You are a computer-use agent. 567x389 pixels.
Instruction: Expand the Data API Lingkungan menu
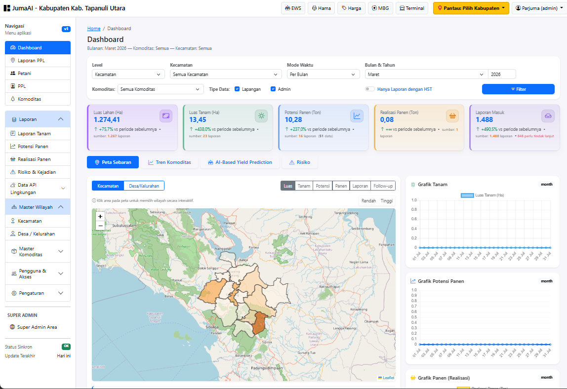click(38, 189)
